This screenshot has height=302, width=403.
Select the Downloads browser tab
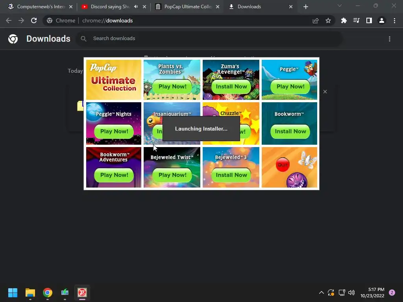click(x=257, y=7)
